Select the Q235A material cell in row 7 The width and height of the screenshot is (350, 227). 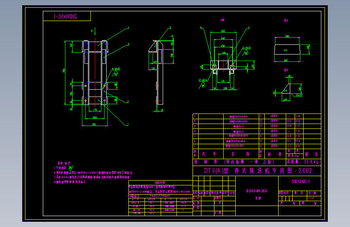(274, 116)
